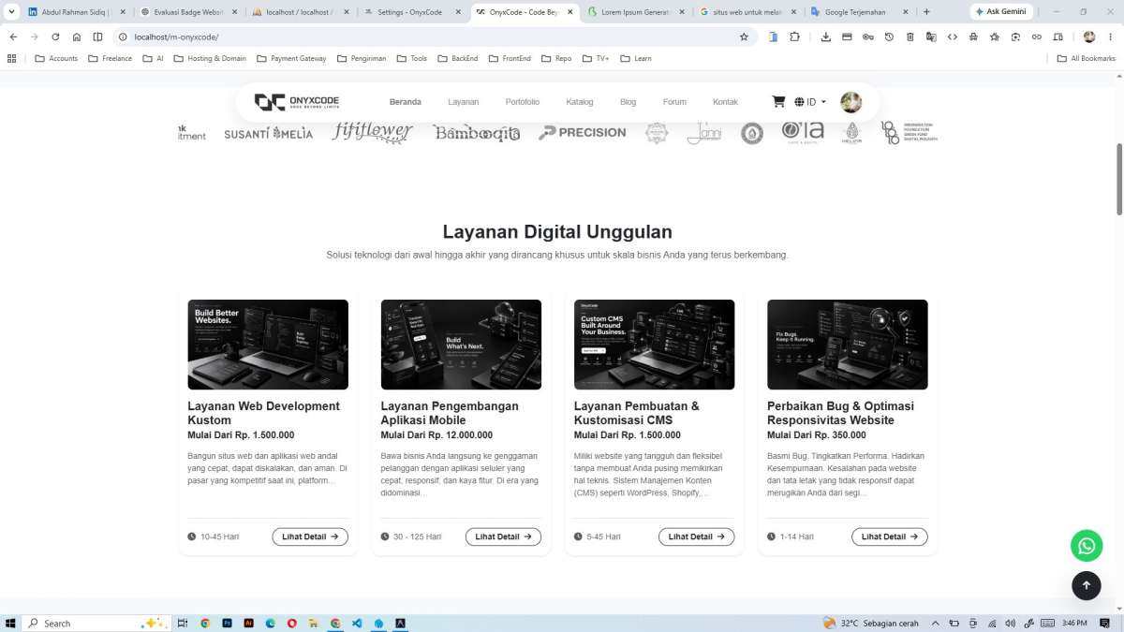
Task: Open the tab search dropdown arrow
Action: click(9, 12)
